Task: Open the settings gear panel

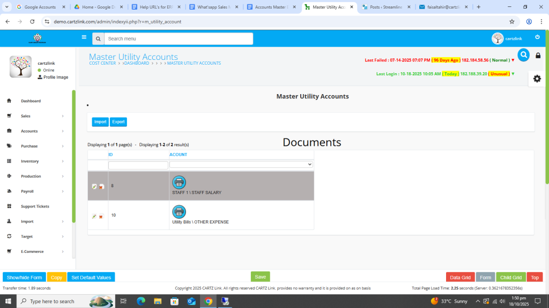Action: coord(537,79)
